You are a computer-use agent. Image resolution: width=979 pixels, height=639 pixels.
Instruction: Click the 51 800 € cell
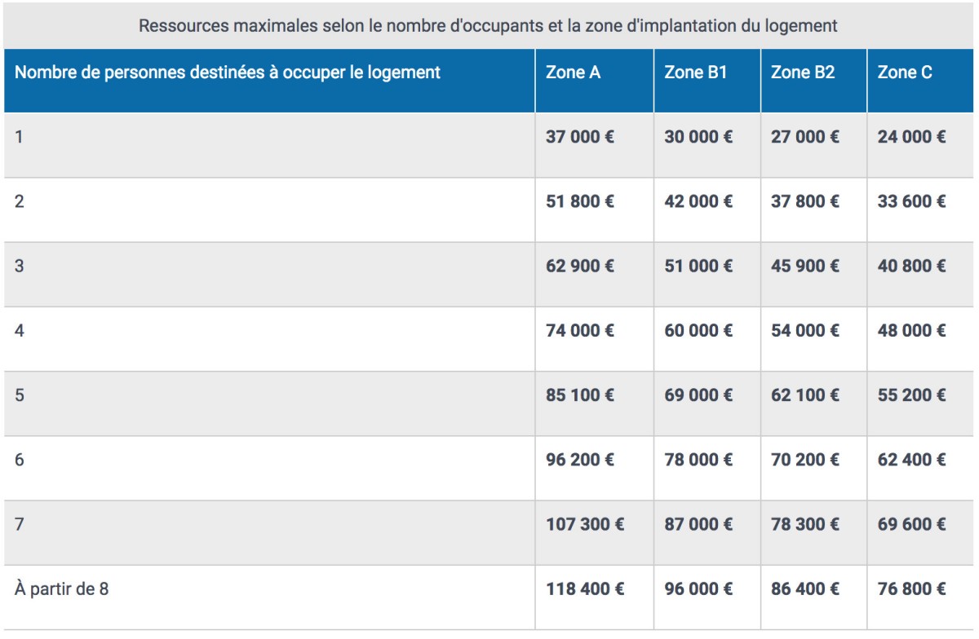pyautogui.click(x=580, y=201)
